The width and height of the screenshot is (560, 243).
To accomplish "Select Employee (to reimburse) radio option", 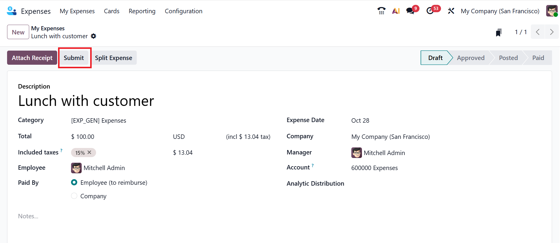I will [74, 182].
